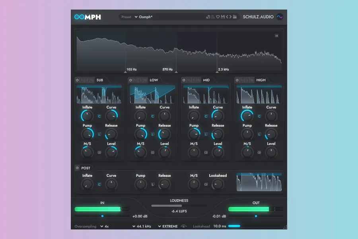This screenshot has height=239, width=358.
Task: Toggle the POST section power button
Action: click(x=77, y=168)
